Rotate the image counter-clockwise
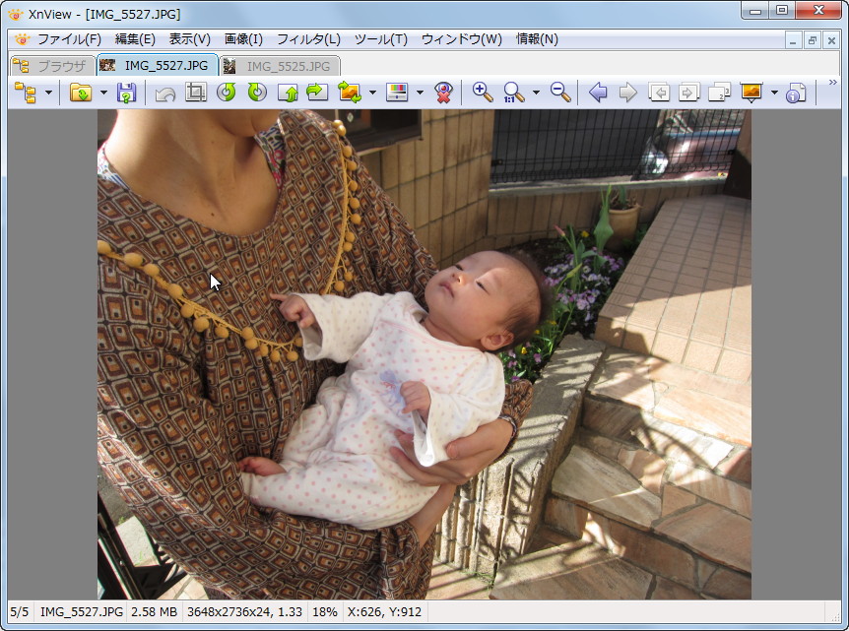 [227, 93]
